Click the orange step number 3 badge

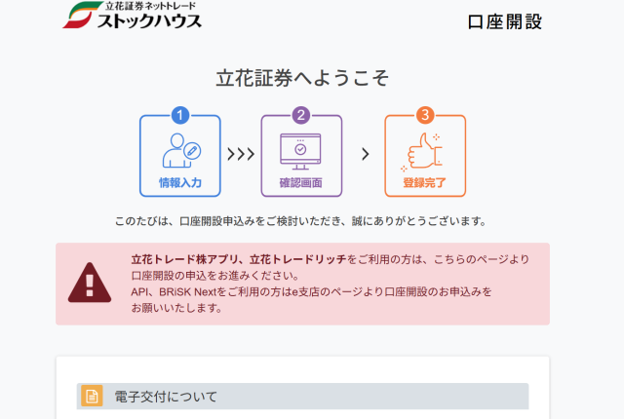pyautogui.click(x=425, y=115)
